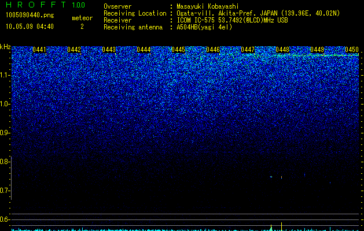The image size is (364, 231).
Task: Click the 0450 time marker
Action: coord(352,50)
